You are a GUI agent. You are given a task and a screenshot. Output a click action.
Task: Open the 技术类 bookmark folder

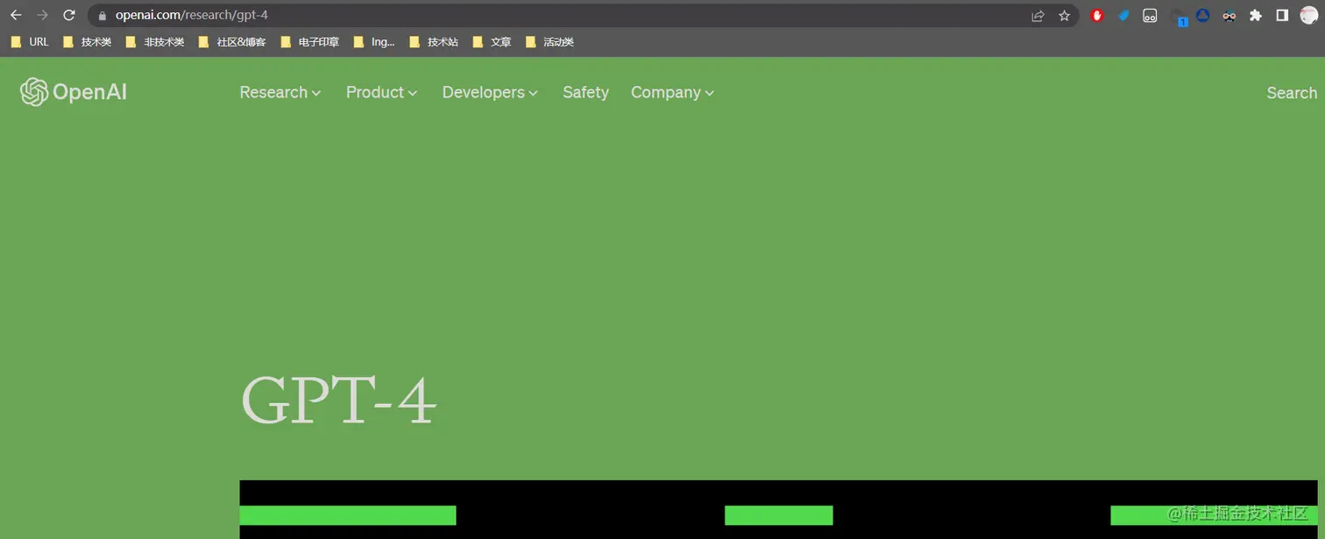87,42
